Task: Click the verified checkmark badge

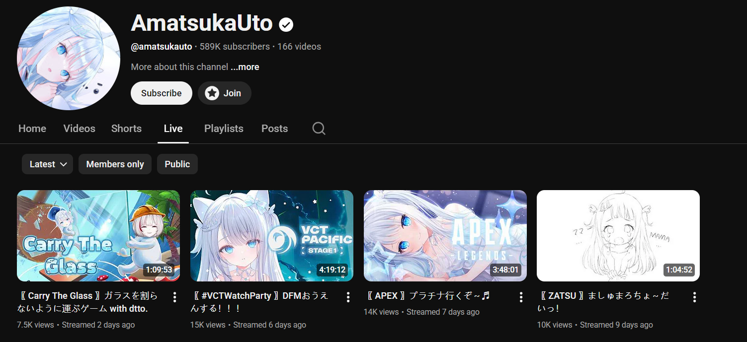Action: pos(286,24)
